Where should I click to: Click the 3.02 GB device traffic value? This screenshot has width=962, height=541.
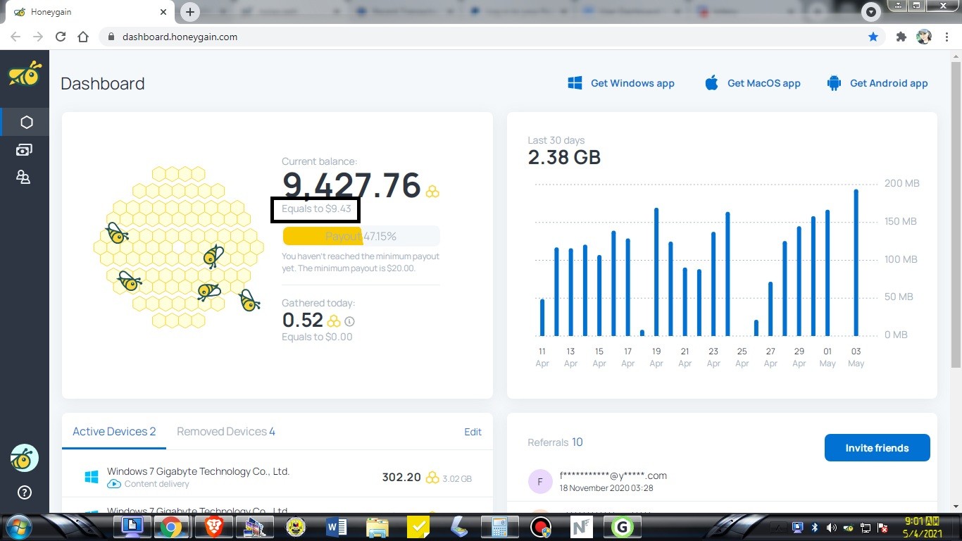(x=457, y=479)
